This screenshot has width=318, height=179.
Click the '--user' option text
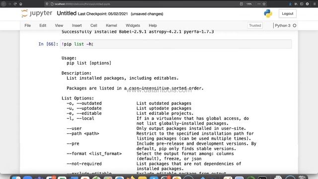[74, 128]
